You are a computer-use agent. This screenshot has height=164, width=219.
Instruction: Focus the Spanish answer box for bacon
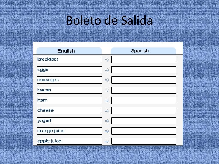pyautogui.click(x=144, y=90)
